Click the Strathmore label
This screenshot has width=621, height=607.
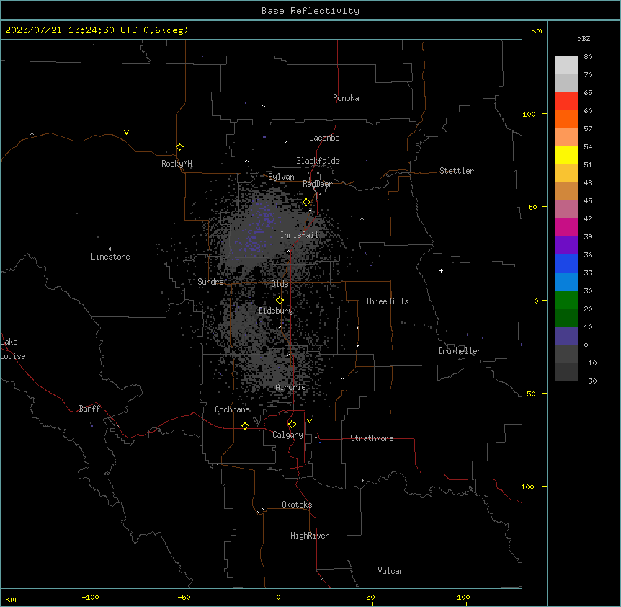372,438
